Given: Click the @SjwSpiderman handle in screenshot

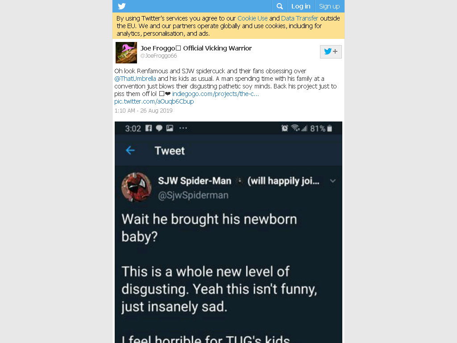Looking at the screenshot, I should pos(193,195).
